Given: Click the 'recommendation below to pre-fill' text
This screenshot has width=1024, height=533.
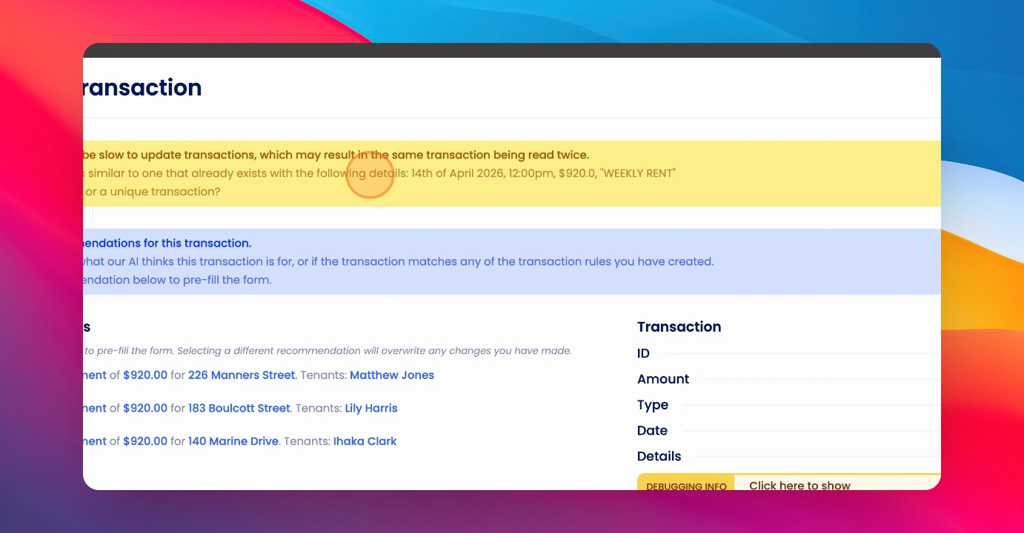Looking at the screenshot, I should tap(178, 280).
